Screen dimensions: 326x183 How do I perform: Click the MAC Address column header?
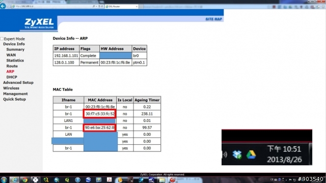click(x=100, y=100)
